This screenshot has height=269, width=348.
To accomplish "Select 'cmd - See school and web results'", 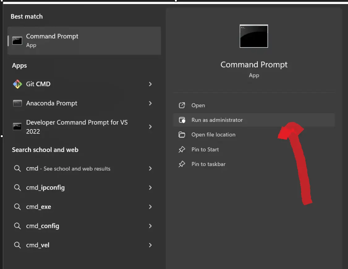I will click(x=84, y=168).
